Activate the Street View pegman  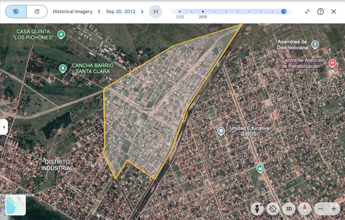coord(257,209)
